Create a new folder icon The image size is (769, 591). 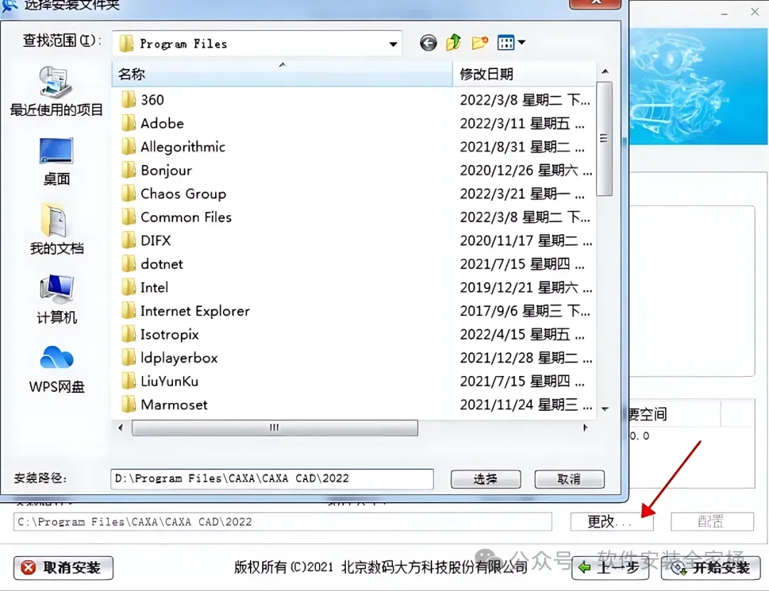(480, 43)
